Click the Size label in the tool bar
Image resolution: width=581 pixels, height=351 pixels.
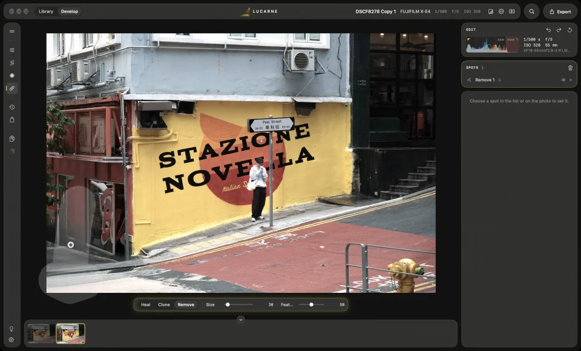pyautogui.click(x=210, y=304)
